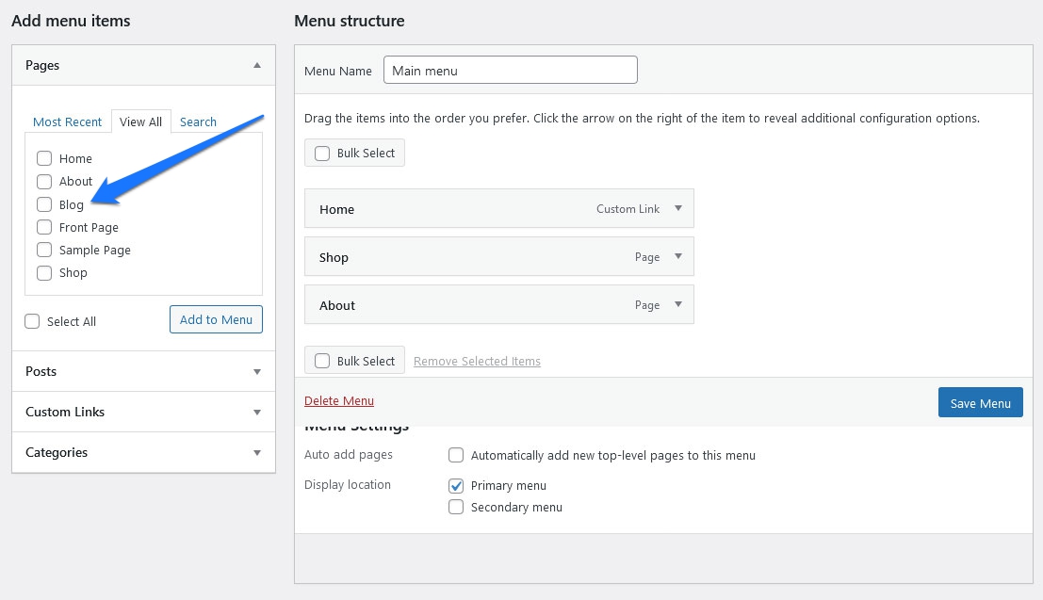
Task: Expand the Home Custom Link item arrow
Action: tap(677, 208)
